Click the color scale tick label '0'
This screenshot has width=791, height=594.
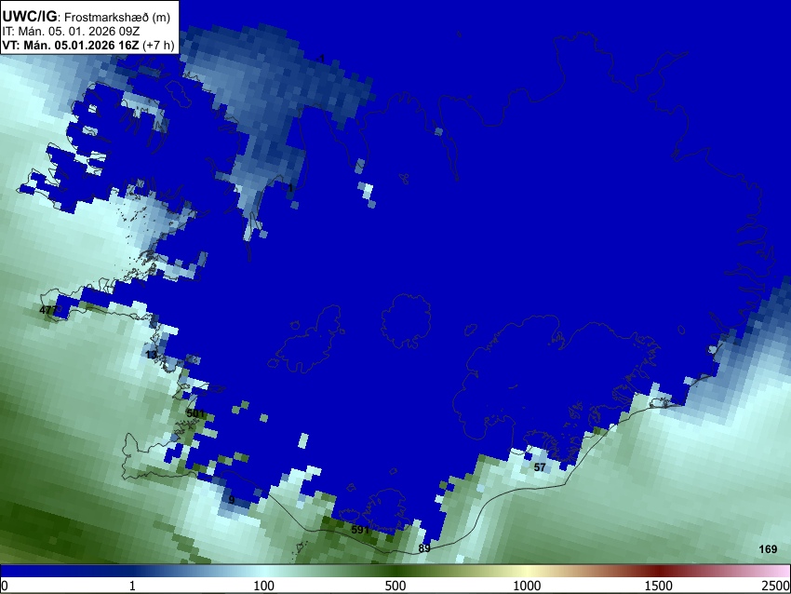pyautogui.click(x=5, y=586)
